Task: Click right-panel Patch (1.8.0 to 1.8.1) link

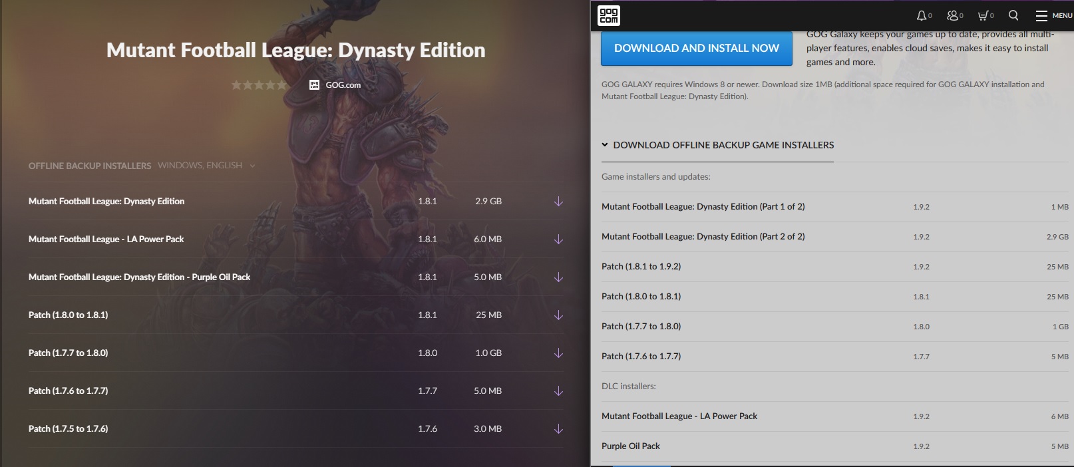Action: 641,297
